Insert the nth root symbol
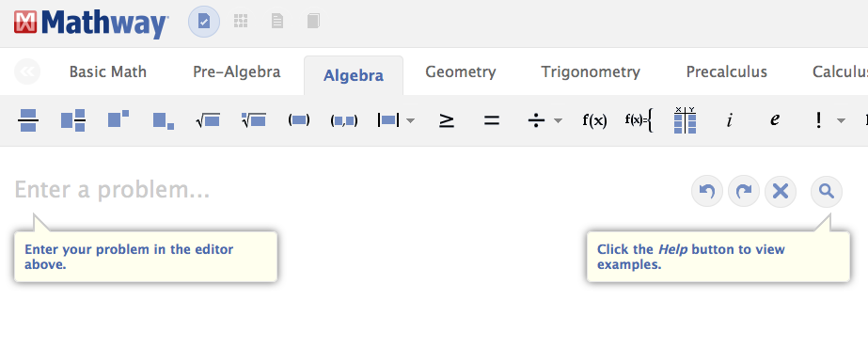 pyautogui.click(x=254, y=119)
